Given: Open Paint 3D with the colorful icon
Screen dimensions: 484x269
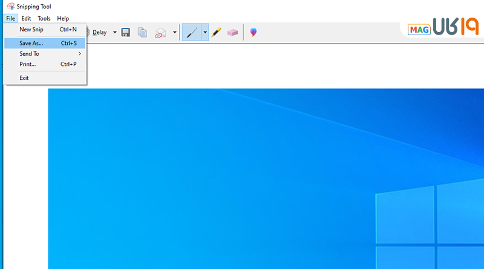Looking at the screenshot, I should pyautogui.click(x=253, y=33).
